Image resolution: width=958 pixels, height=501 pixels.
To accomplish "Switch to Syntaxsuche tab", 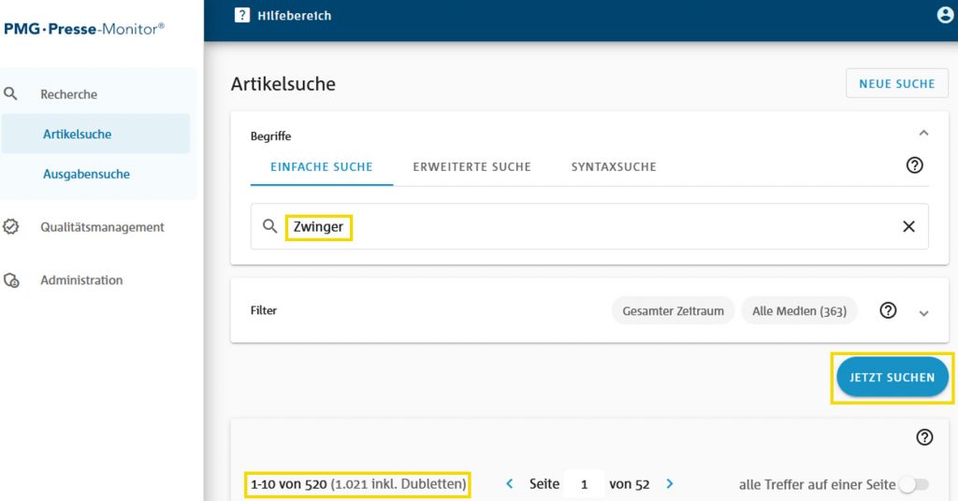I will (x=614, y=166).
